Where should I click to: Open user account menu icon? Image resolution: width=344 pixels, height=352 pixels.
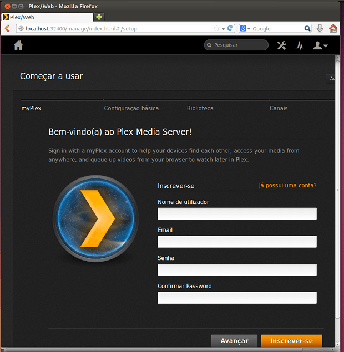pos(320,45)
